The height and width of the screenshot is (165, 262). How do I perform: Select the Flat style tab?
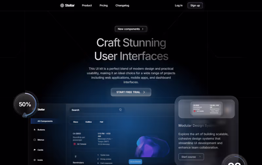click(x=102, y=122)
